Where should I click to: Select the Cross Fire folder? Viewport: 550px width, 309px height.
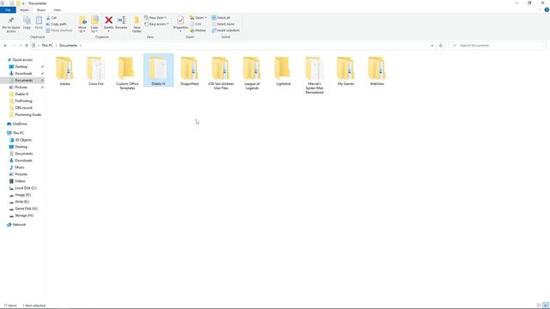point(96,71)
